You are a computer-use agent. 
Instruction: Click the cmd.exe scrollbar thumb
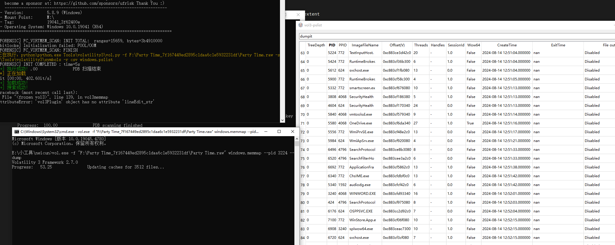[297, 144]
